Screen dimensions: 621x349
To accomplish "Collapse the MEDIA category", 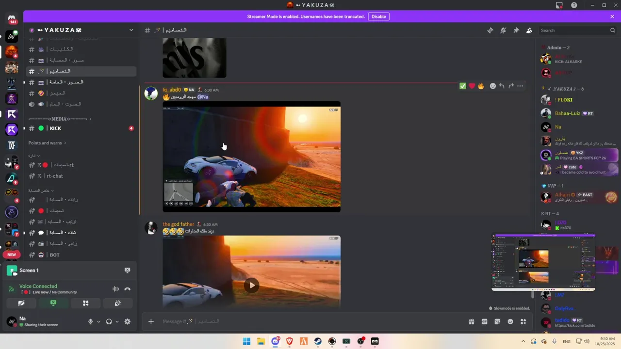I will 60,119.
